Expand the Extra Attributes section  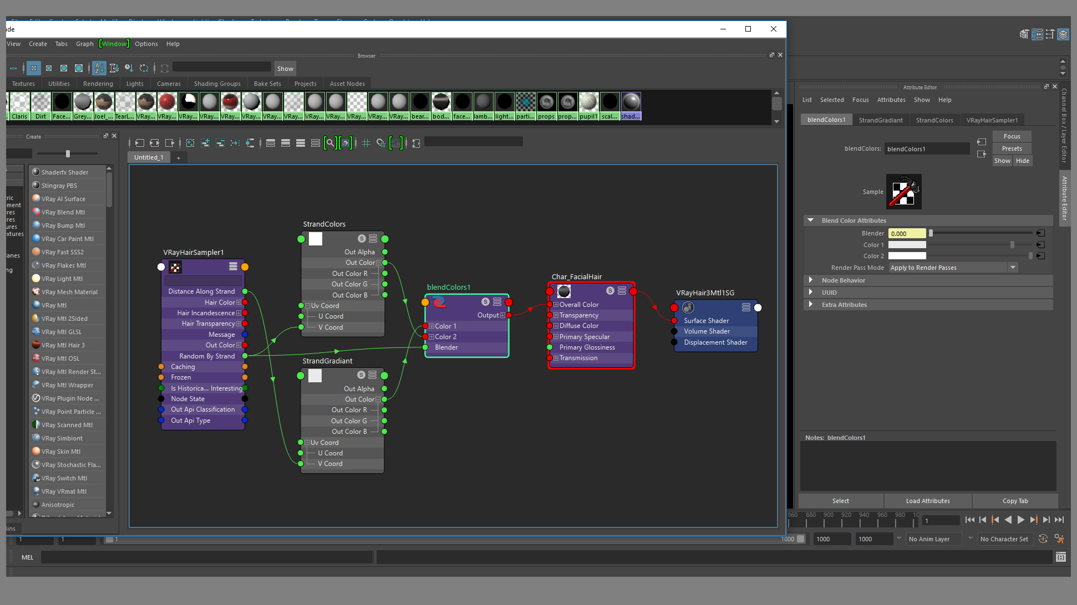coord(811,305)
